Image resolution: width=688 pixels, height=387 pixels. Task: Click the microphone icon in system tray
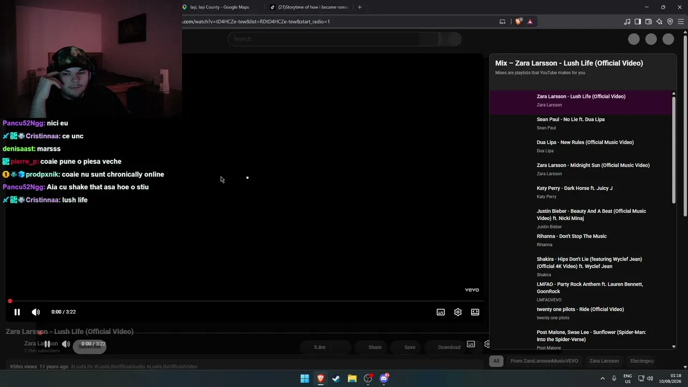pyautogui.click(x=614, y=378)
